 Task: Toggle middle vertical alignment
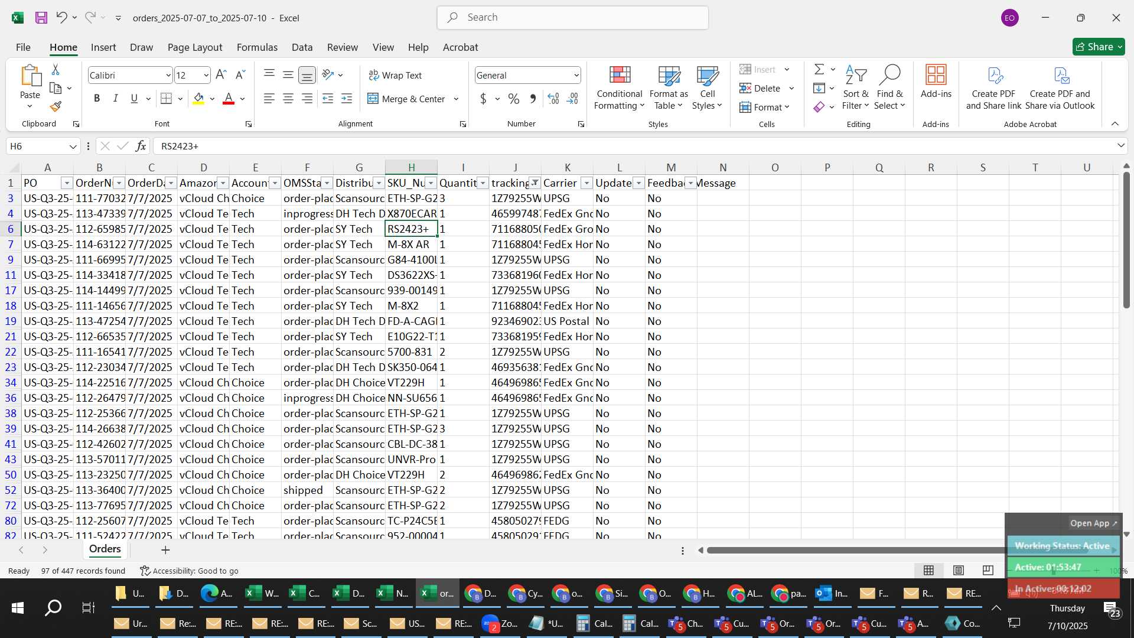288,75
